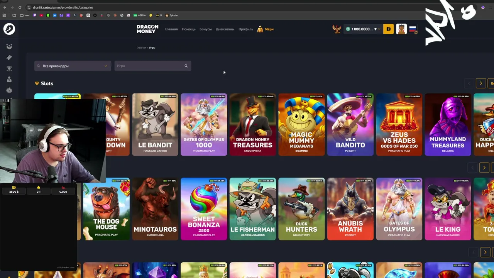
Task: Click the site info icon in address bar
Action: (x=29, y=7)
